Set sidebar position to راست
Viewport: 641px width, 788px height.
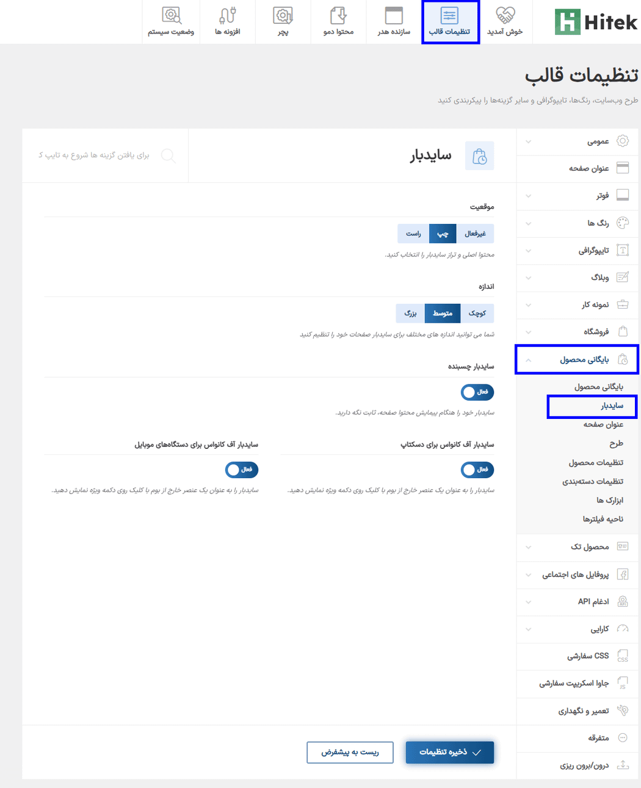click(413, 234)
